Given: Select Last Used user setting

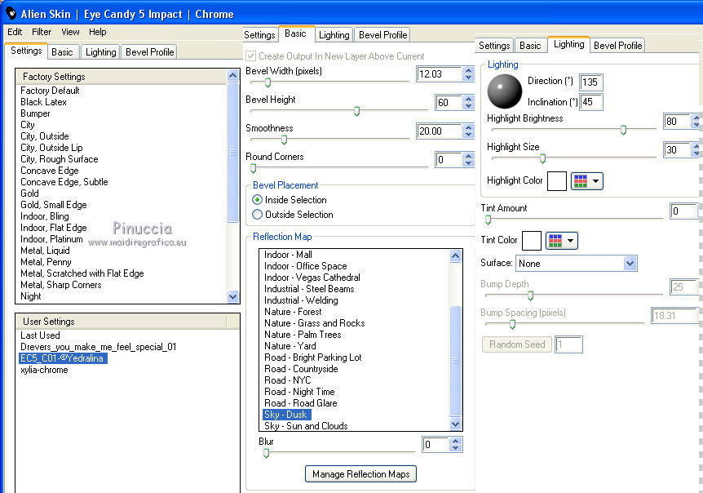Looking at the screenshot, I should point(40,335).
